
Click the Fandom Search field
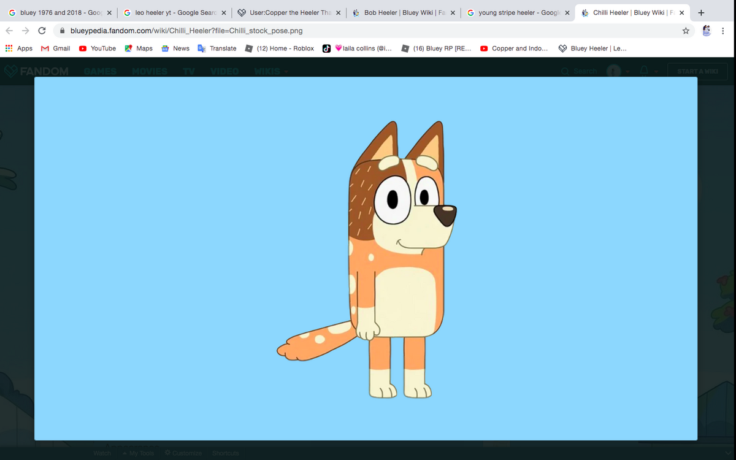(x=580, y=71)
